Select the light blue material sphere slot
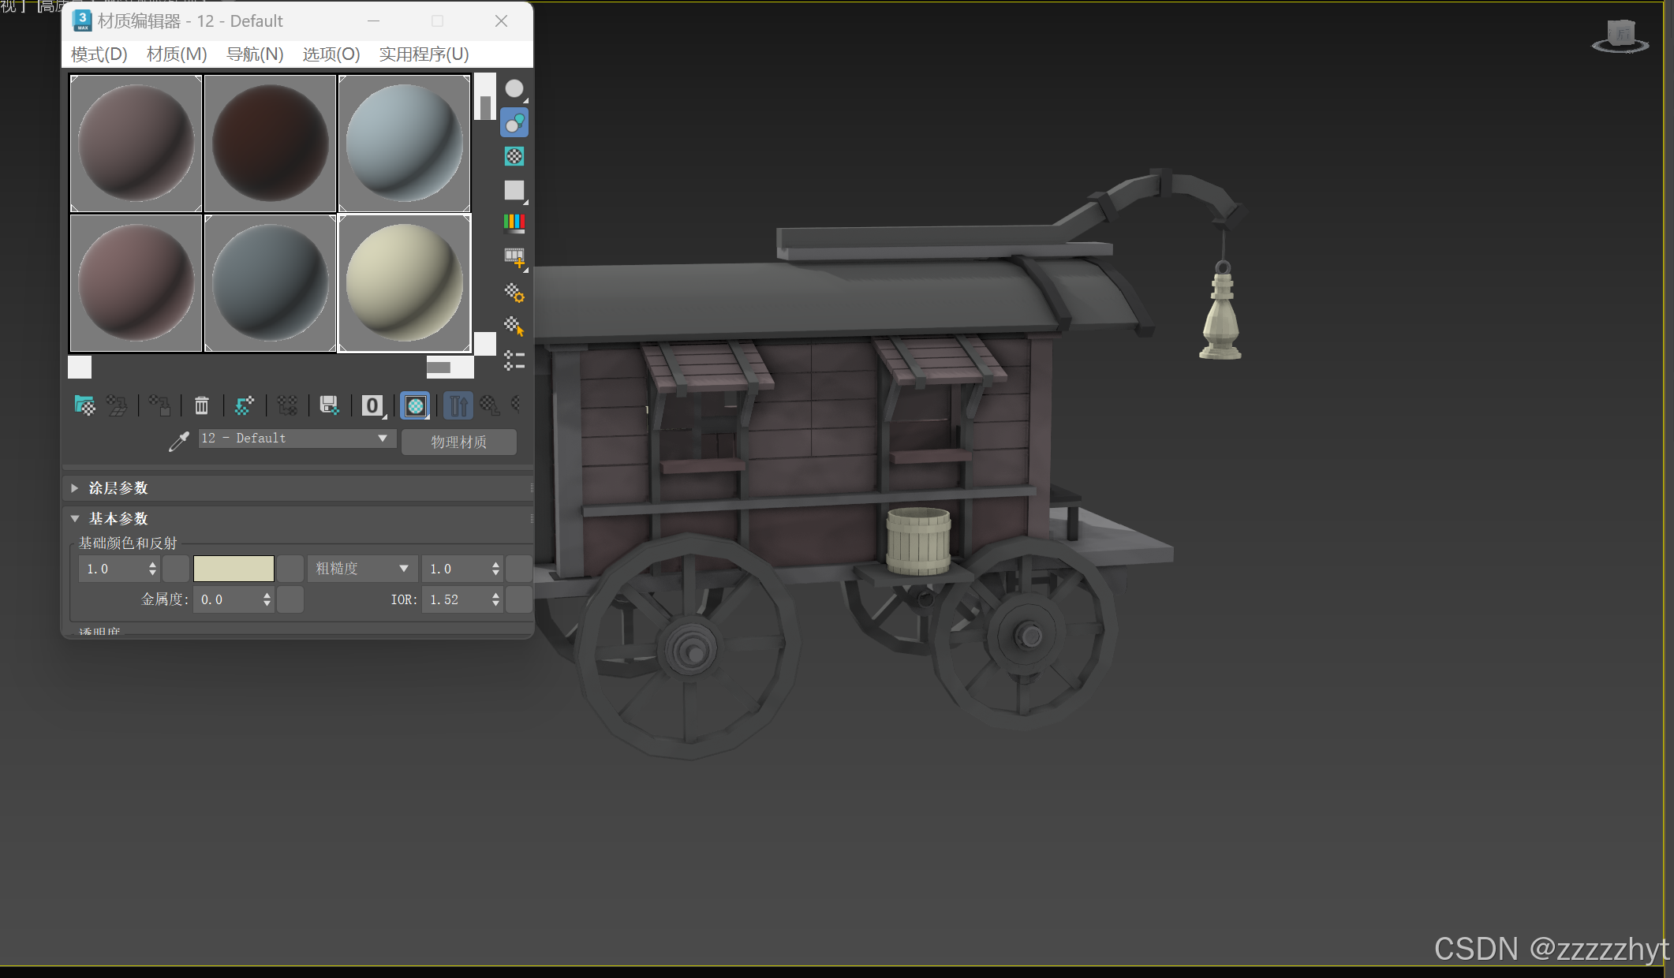This screenshot has height=978, width=1674. [x=404, y=144]
